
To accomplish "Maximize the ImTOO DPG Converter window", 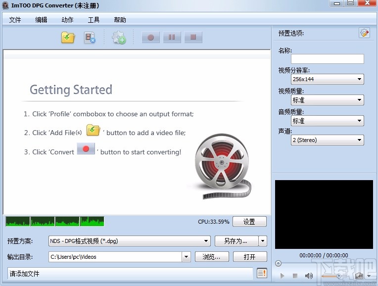I will 351,3.
